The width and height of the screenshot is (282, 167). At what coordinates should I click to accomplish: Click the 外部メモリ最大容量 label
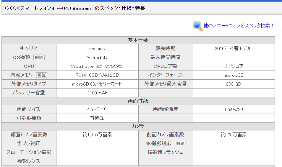(x=166, y=84)
